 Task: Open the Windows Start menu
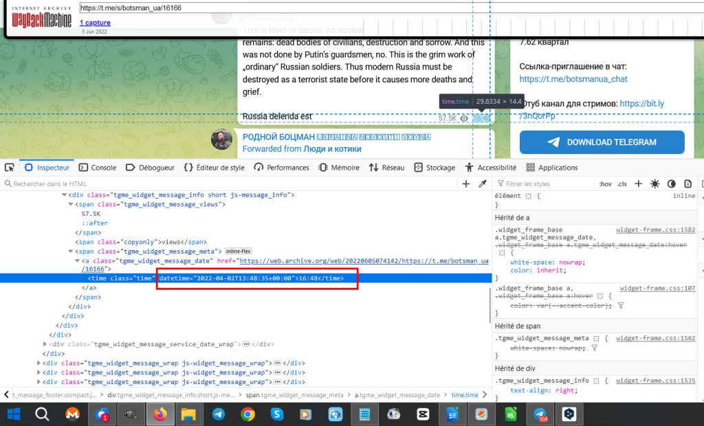pos(14,414)
